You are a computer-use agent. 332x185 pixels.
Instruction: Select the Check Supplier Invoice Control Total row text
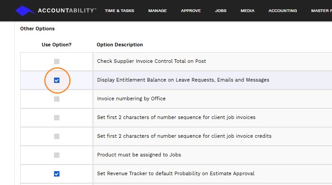pos(151,61)
